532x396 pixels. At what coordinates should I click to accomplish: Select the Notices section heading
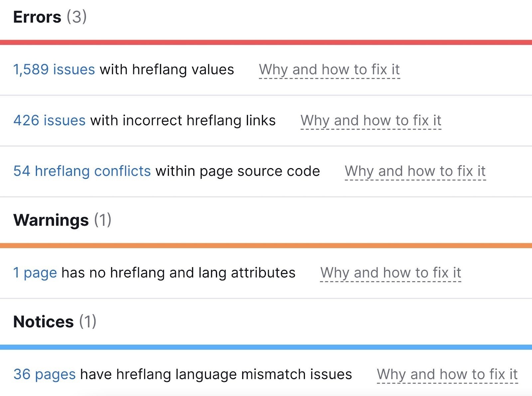[43, 321]
